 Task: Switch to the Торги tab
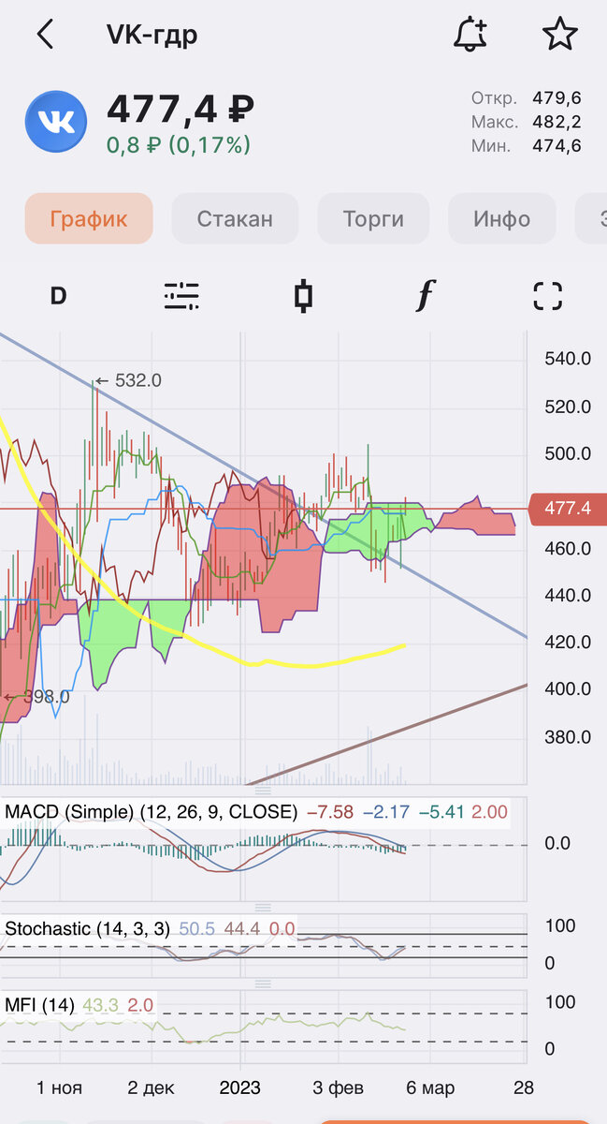(x=373, y=219)
